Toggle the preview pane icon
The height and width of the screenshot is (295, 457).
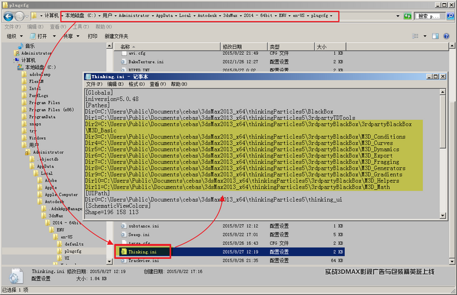click(435, 36)
